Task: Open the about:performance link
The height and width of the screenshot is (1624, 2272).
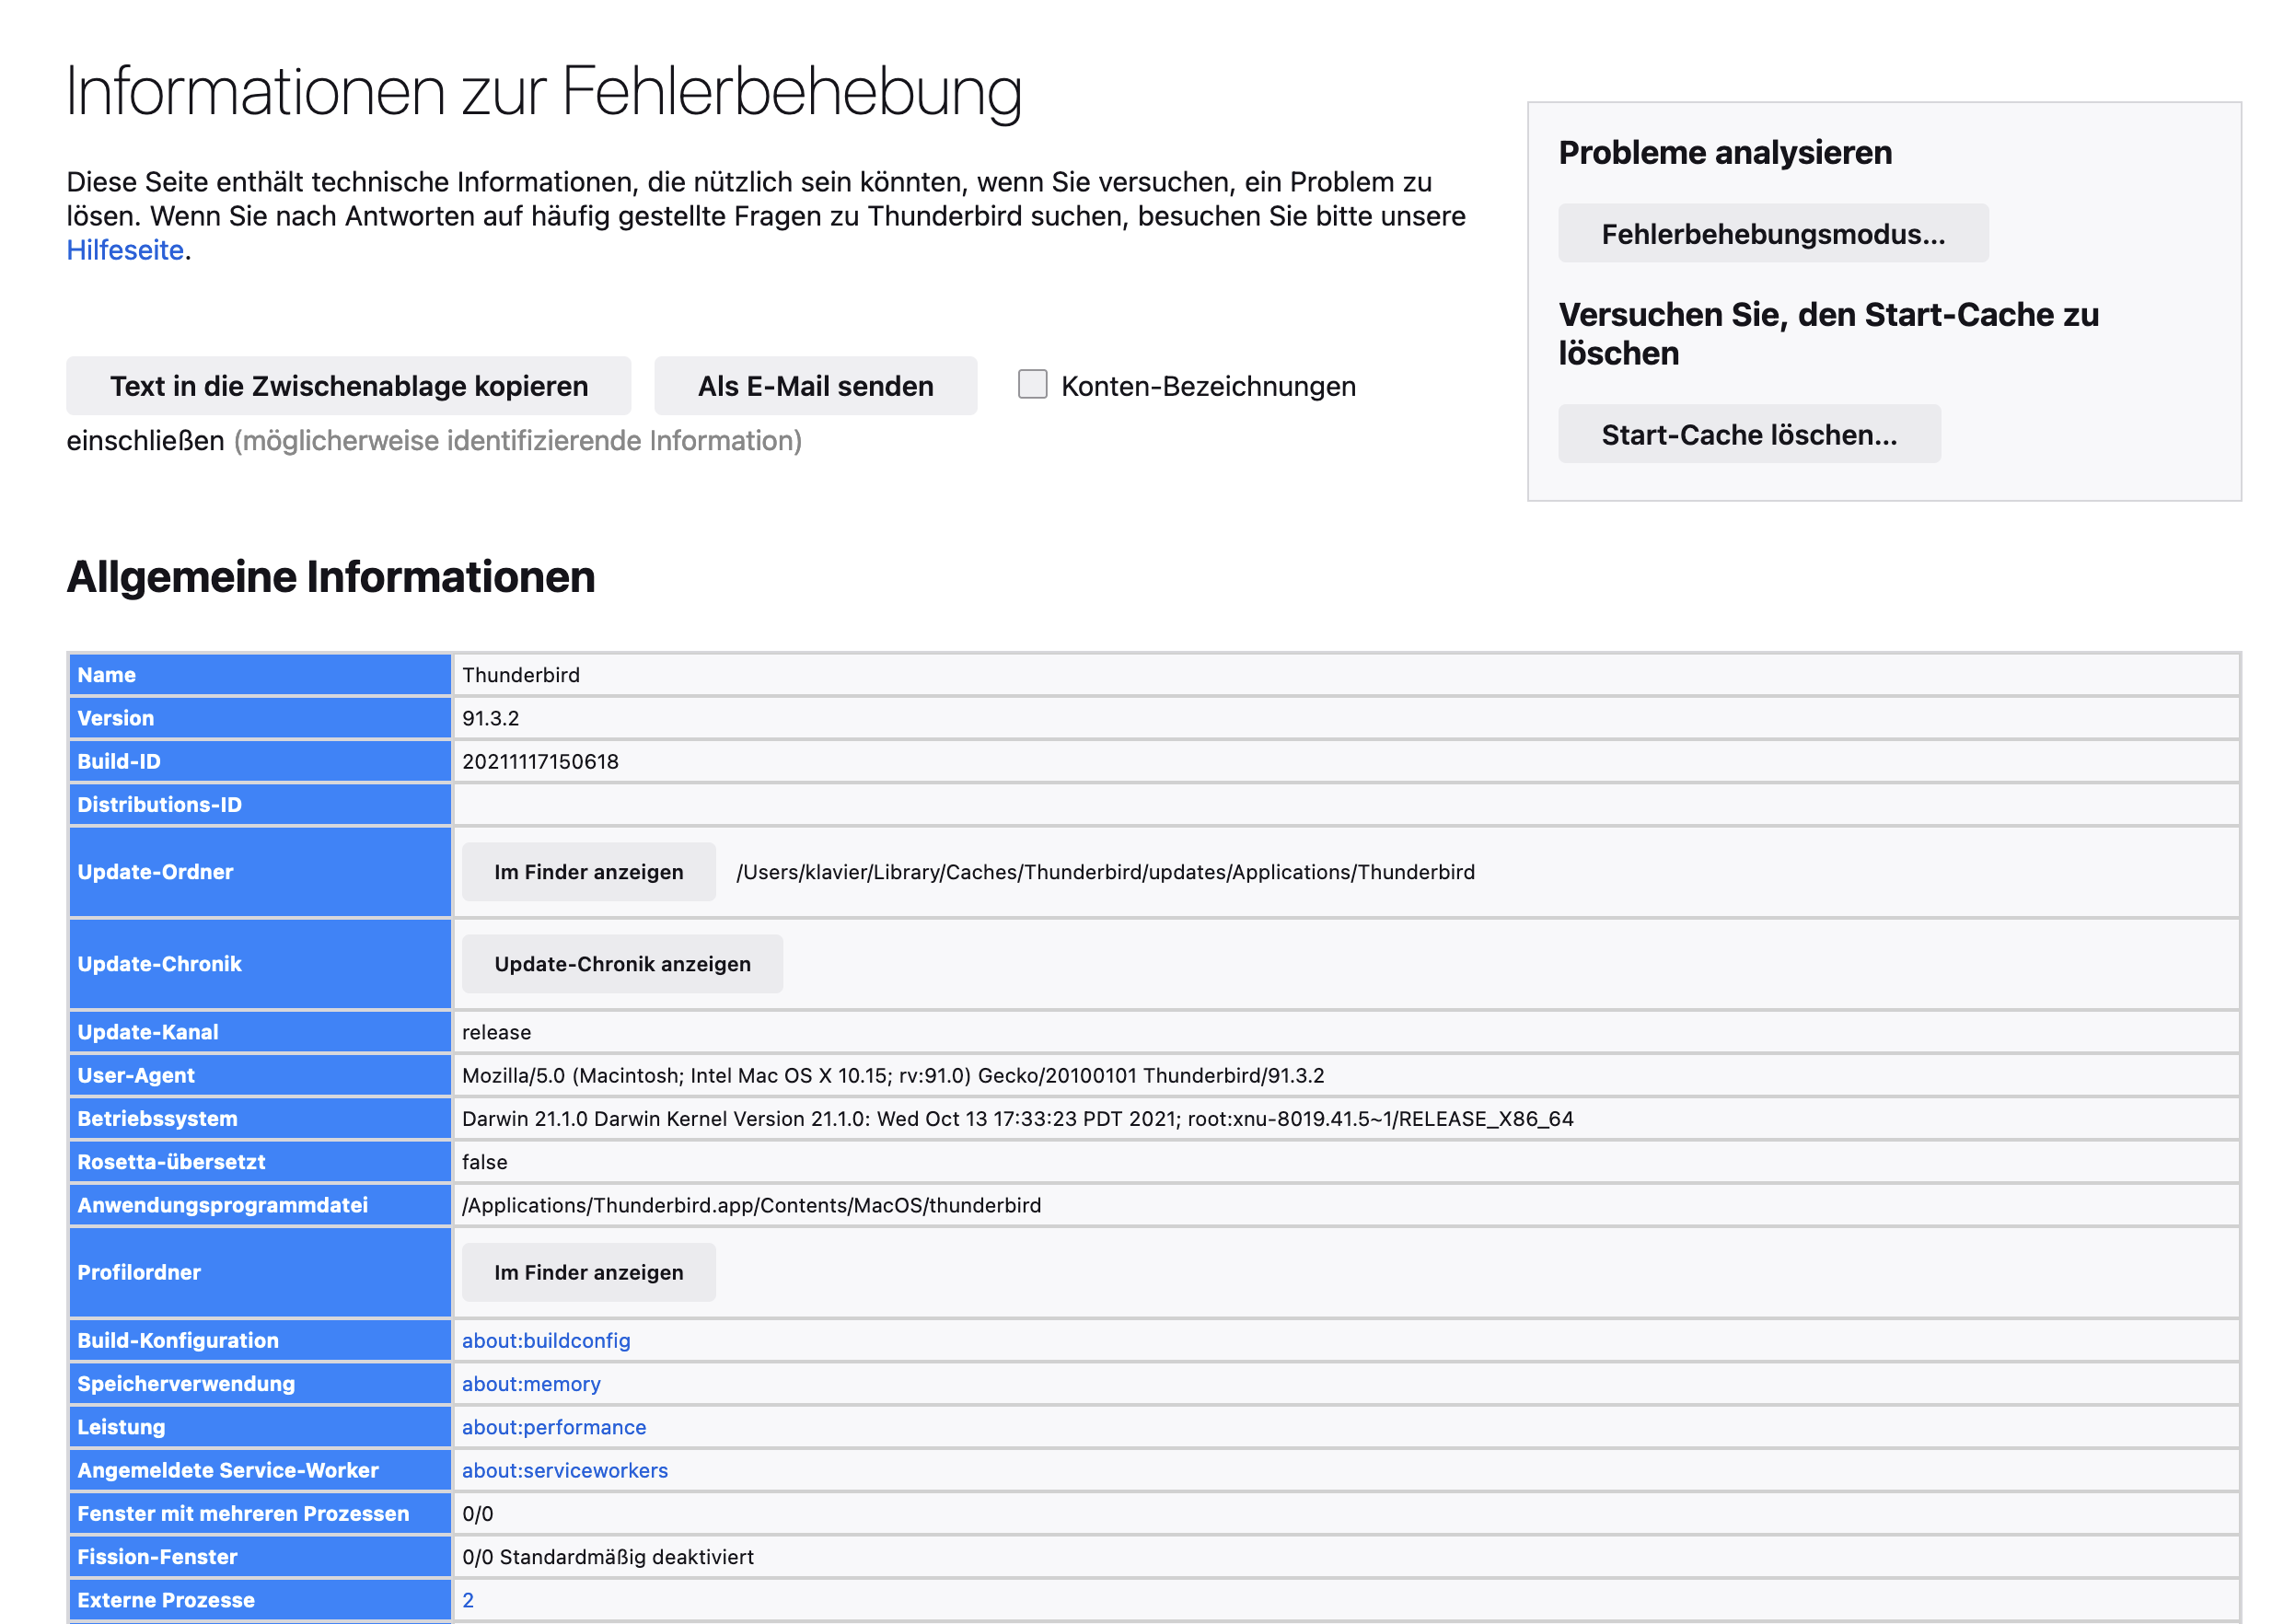Action: (554, 1427)
